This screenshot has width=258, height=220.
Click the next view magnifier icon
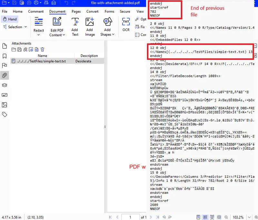pyautogui.click(x=170, y=217)
